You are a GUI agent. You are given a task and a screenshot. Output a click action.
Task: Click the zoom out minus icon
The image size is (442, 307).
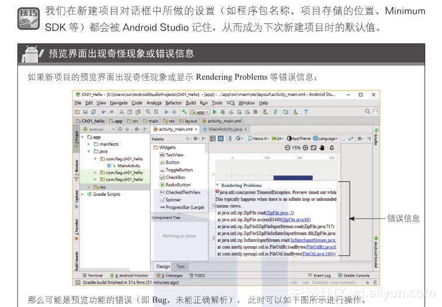pos(287,148)
